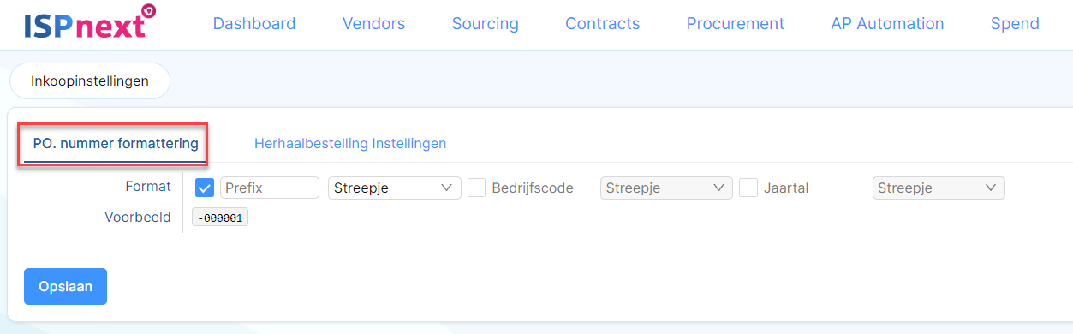Open the Dashboard menu
The height and width of the screenshot is (334, 1073).
point(254,24)
